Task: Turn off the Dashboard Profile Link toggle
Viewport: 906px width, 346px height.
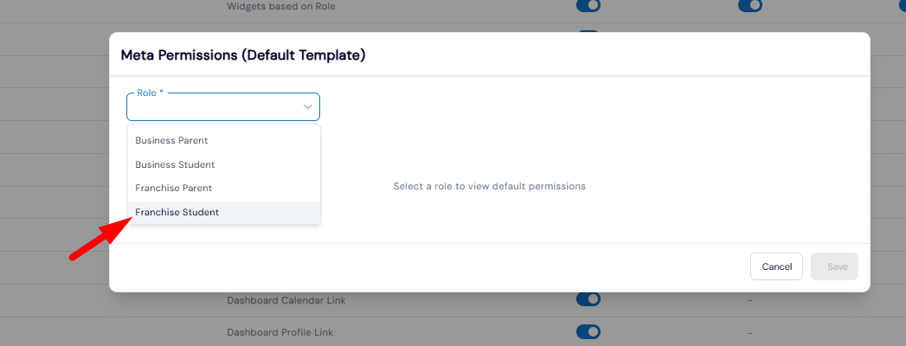Action: click(588, 331)
